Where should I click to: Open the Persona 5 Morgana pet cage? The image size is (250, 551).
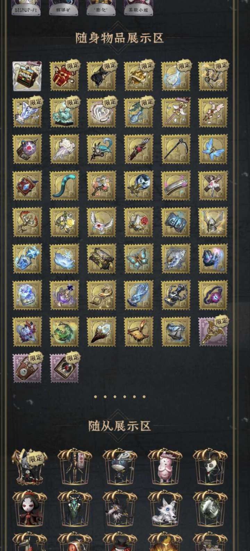(120, 466)
